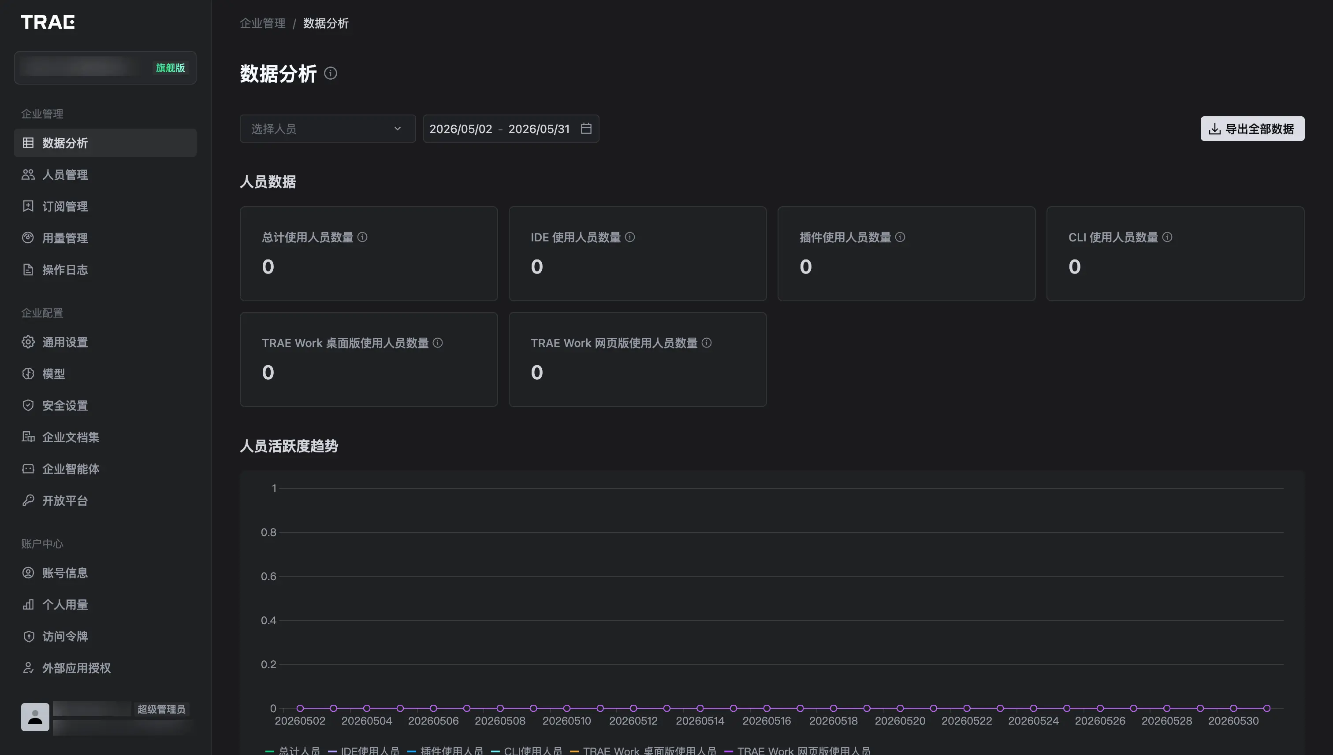Click the 安全设置 shield icon
Screen dimensions: 1333x755
click(28, 405)
